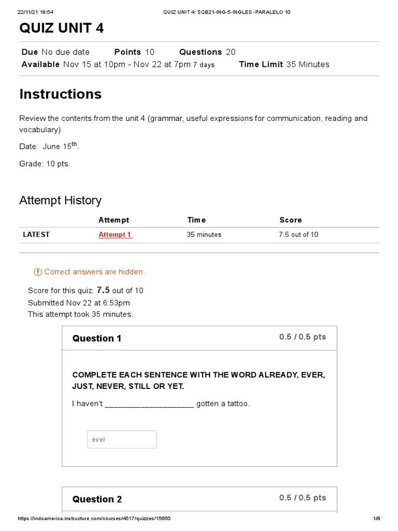The image size is (398, 531).
Task: Click the print timestamp in the page header
Action: click(x=35, y=12)
